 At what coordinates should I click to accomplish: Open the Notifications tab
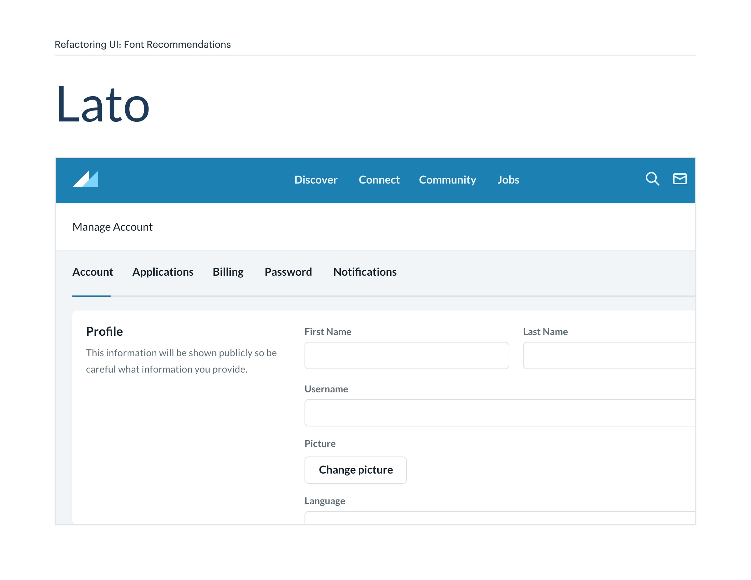365,272
